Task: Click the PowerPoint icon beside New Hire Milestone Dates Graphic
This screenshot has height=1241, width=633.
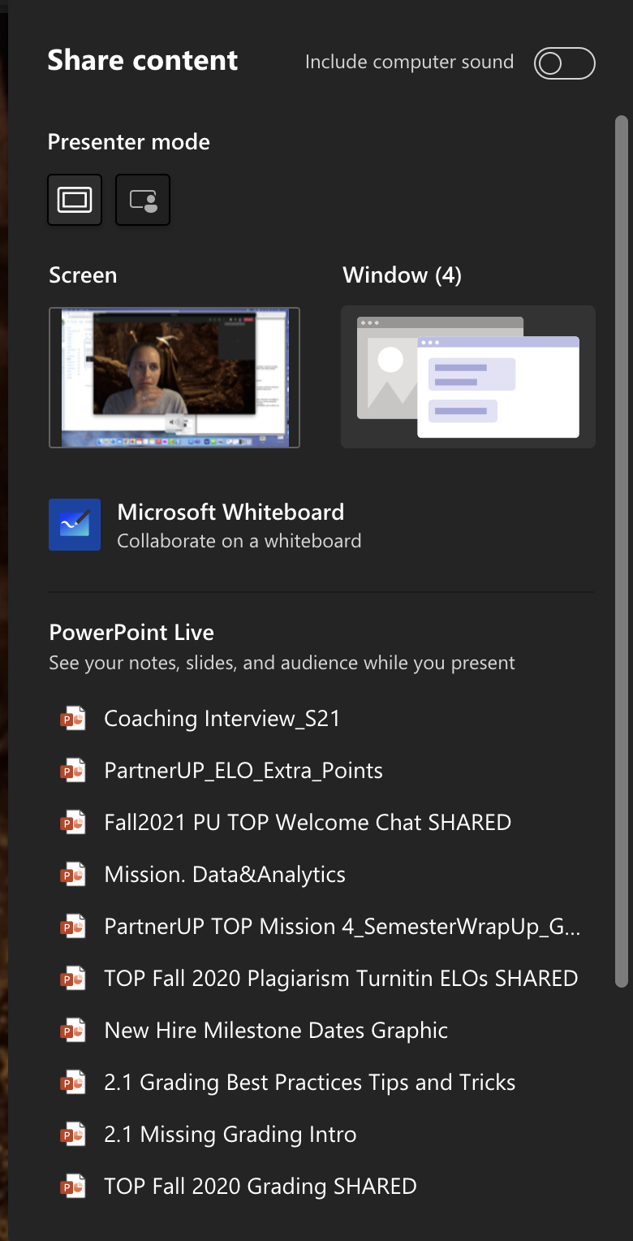Action: point(73,1030)
